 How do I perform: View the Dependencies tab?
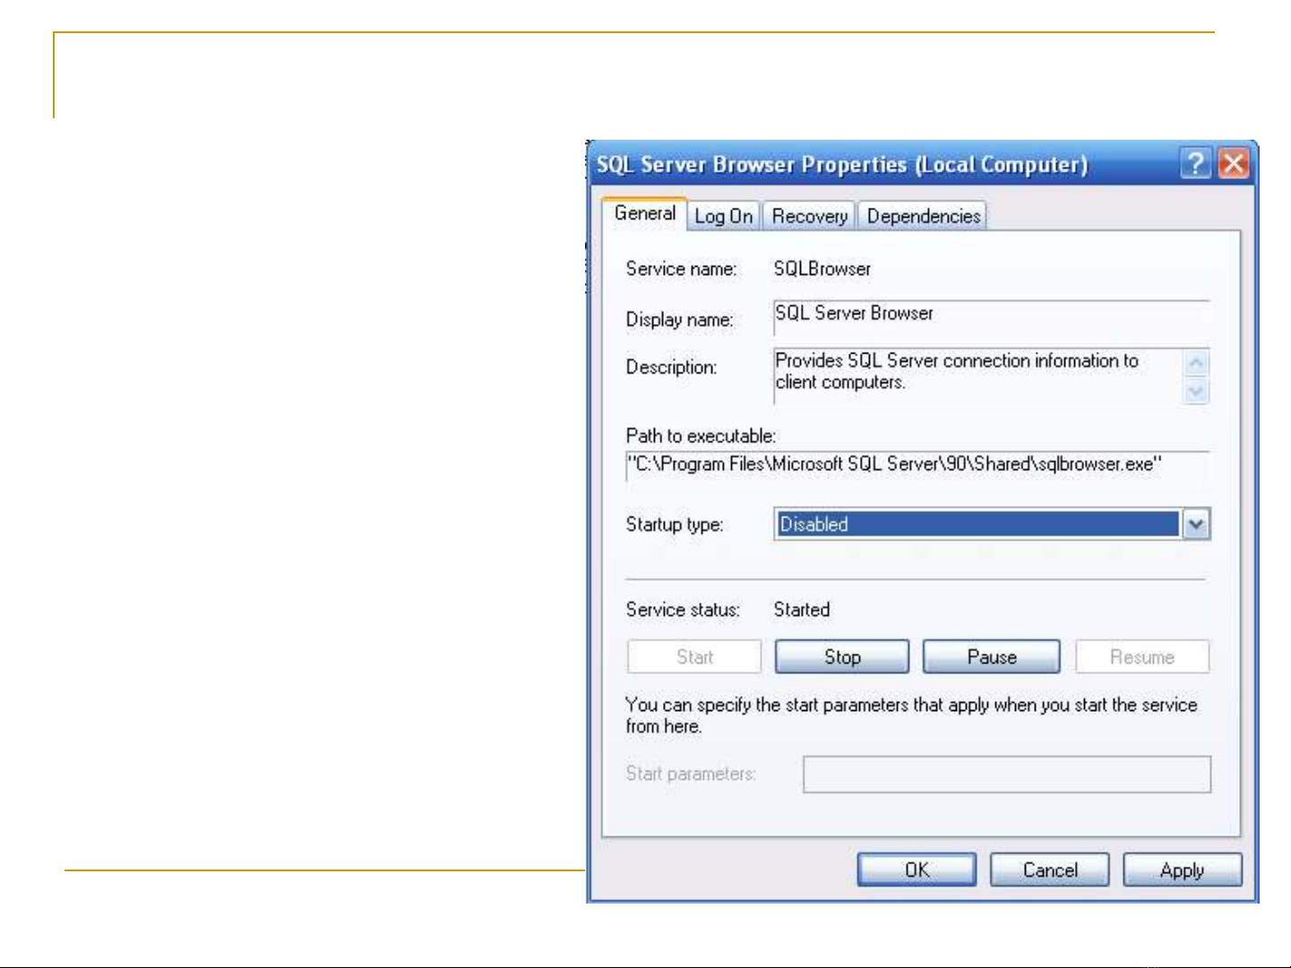pos(923,217)
